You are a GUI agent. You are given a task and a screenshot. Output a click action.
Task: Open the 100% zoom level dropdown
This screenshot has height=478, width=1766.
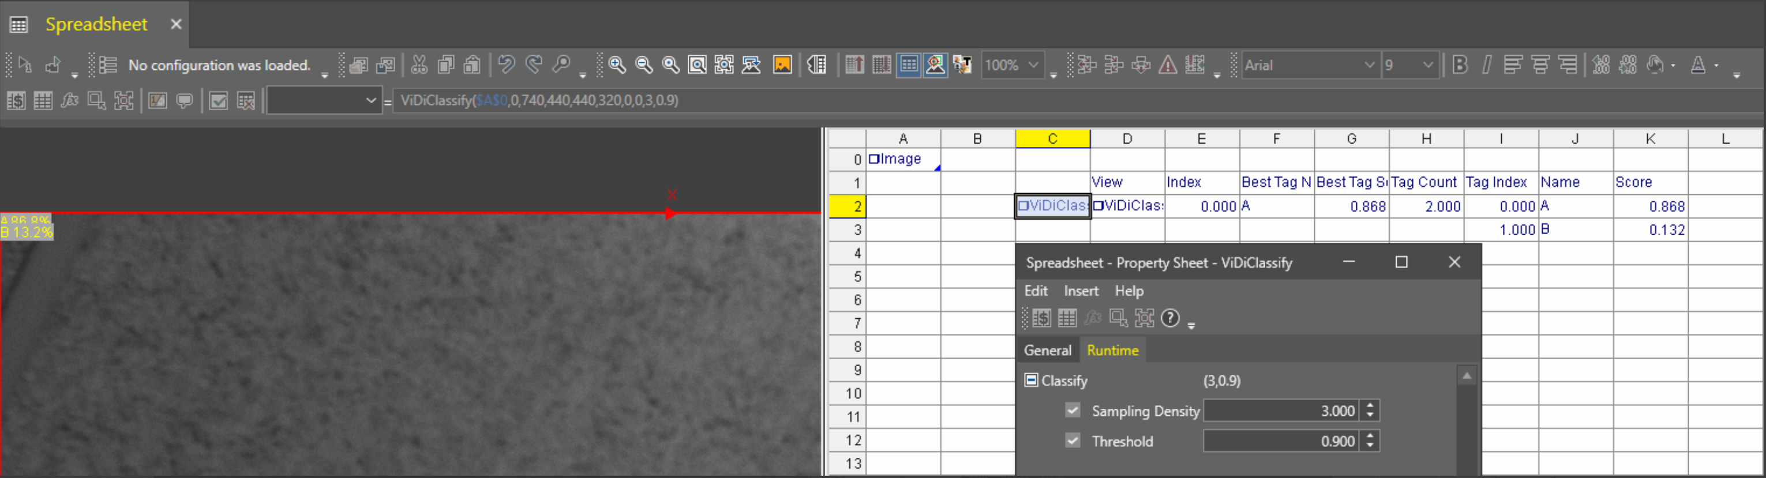[x=1033, y=65]
